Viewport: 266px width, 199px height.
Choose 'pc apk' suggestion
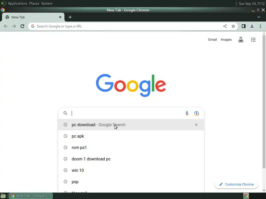click(x=131, y=136)
